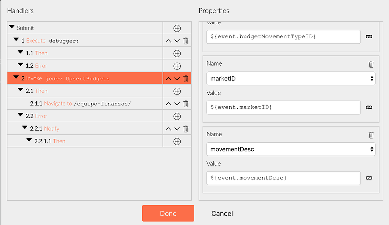This screenshot has height=225, width=389.
Task: Click Cancel to discard changes
Action: point(222,213)
